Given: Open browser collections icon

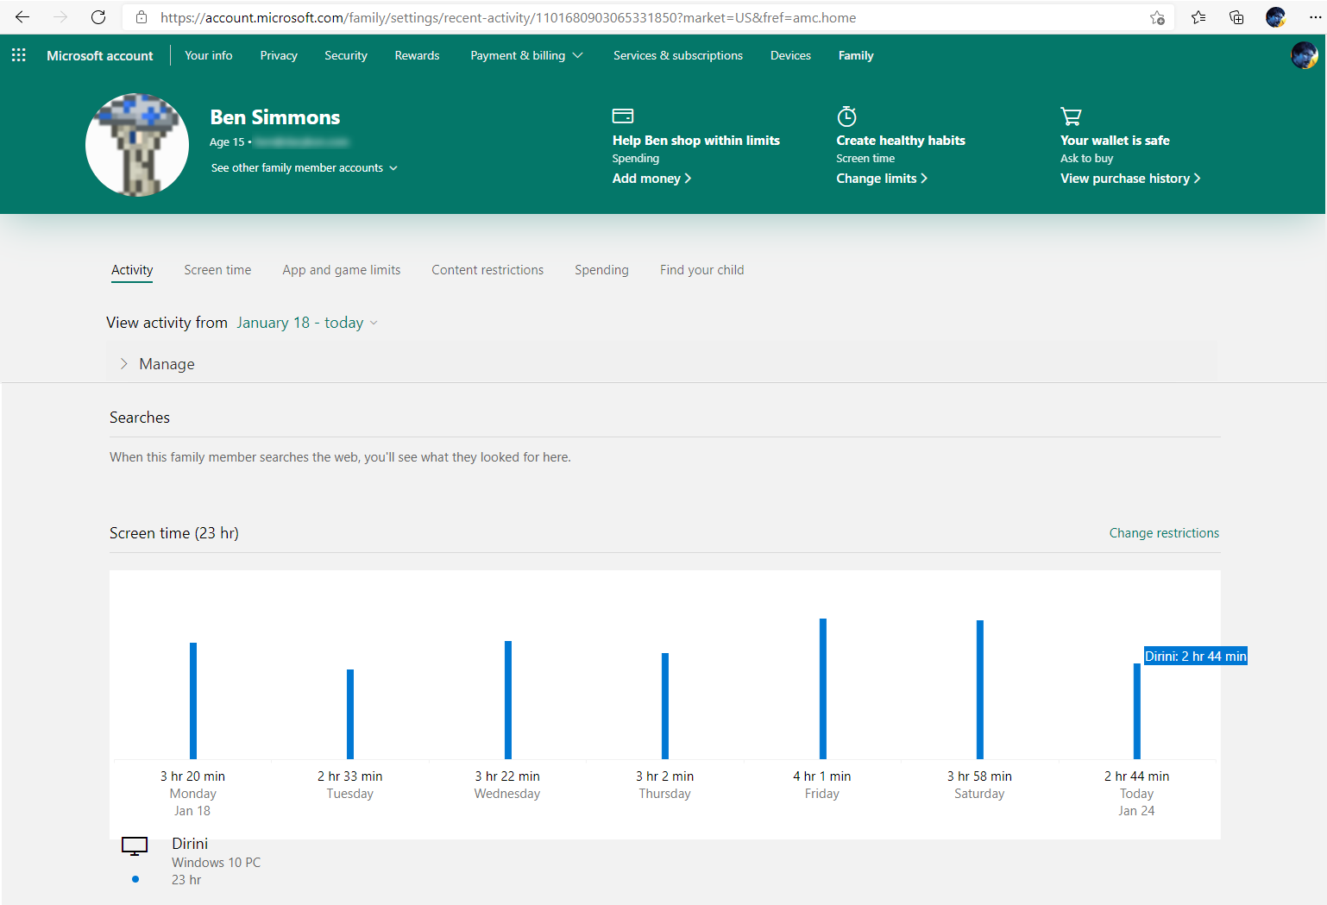Looking at the screenshot, I should [1236, 17].
